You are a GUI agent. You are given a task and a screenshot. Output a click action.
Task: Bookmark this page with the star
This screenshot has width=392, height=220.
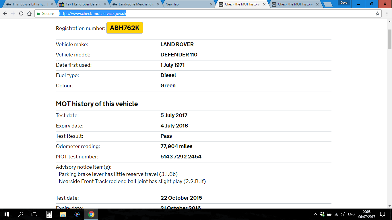(378, 13)
